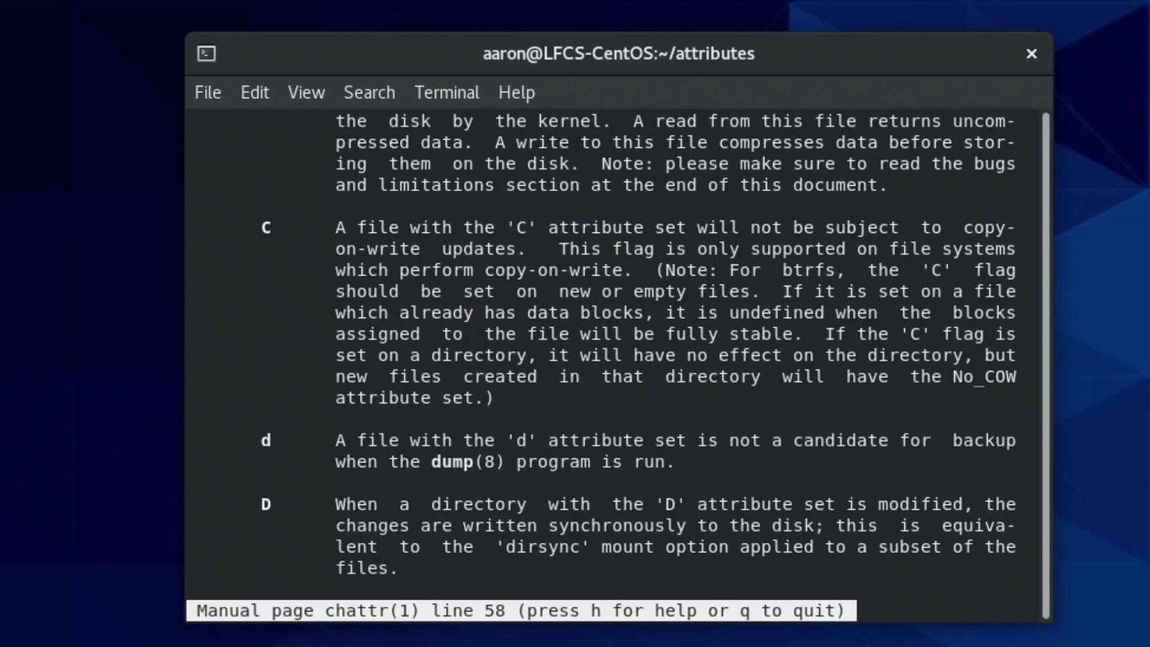1150x647 pixels.
Task: Click the bold 'dump' program reference
Action: [452, 462]
